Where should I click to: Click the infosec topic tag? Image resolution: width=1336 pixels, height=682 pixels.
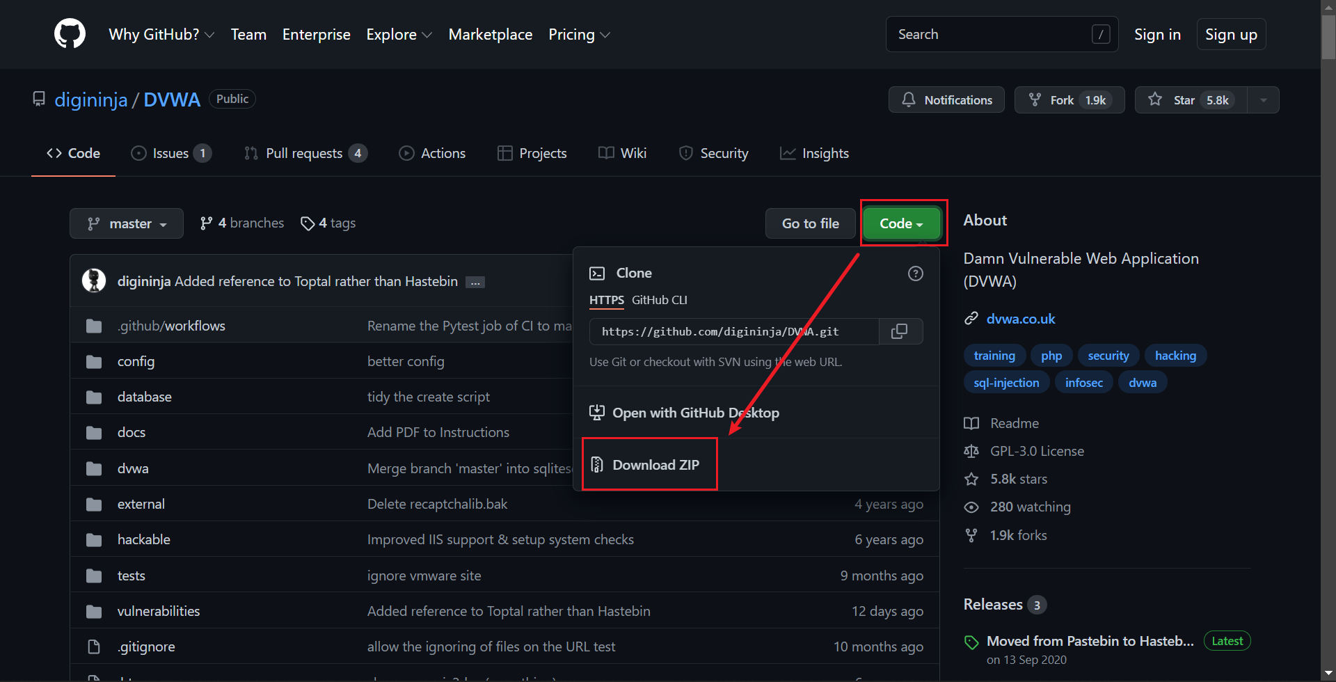tap(1084, 383)
